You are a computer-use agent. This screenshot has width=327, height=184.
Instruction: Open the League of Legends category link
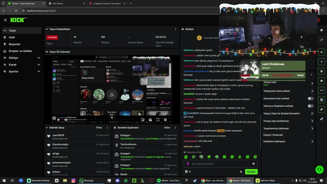155,157
